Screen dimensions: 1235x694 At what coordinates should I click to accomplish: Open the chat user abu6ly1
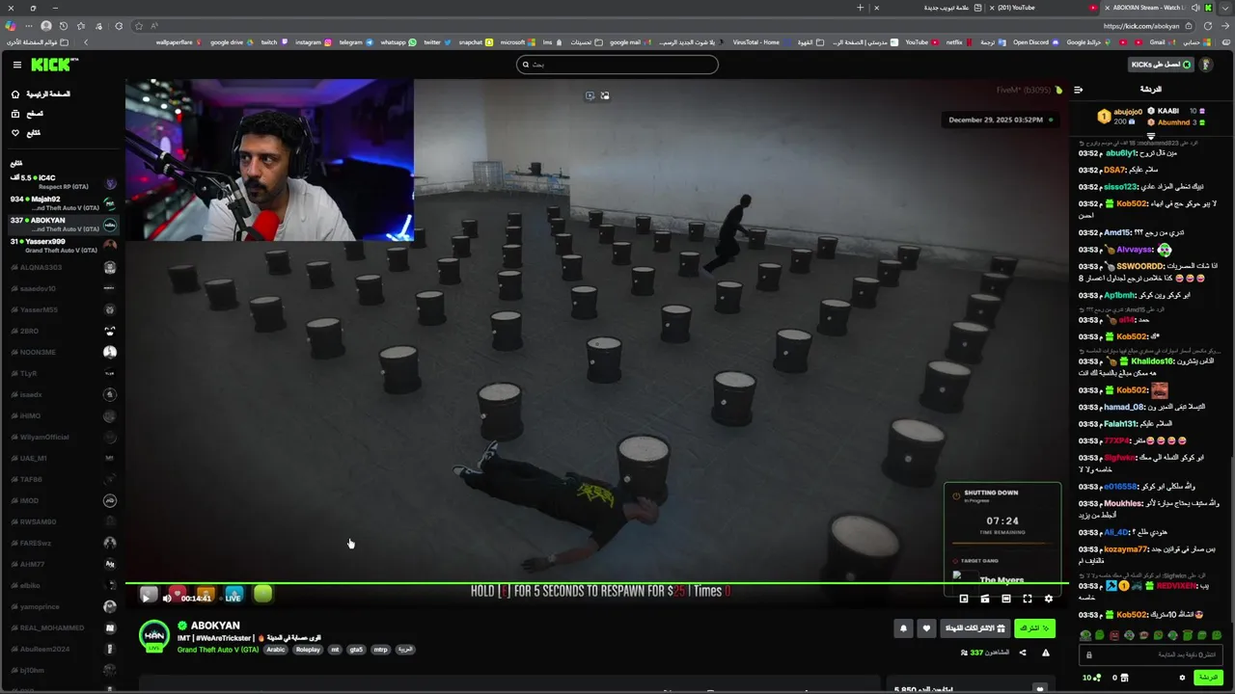pos(1121,153)
